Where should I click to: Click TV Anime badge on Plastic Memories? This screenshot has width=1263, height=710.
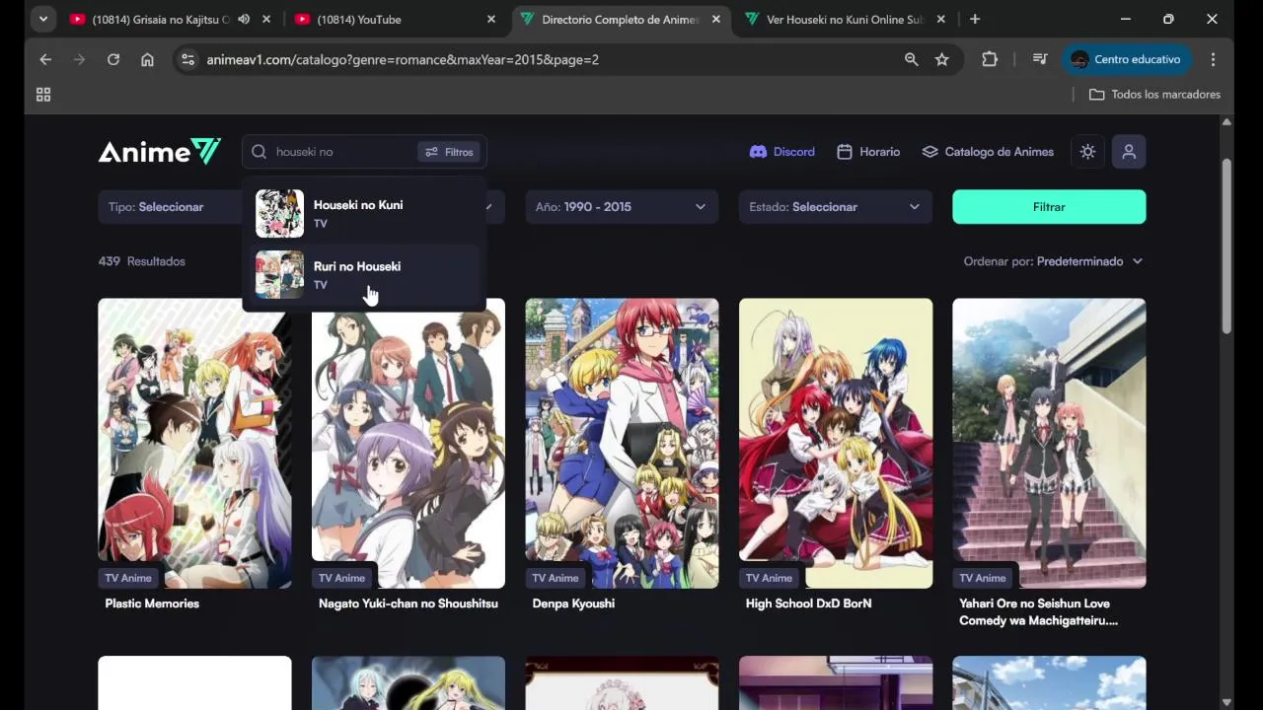[129, 578]
